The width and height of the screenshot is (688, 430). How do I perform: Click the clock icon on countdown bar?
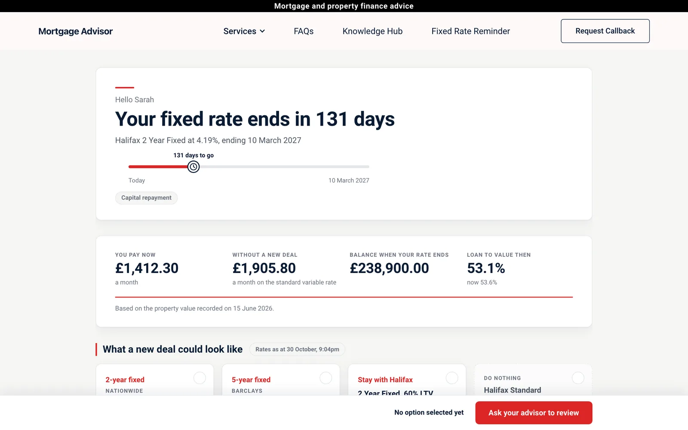[193, 167]
